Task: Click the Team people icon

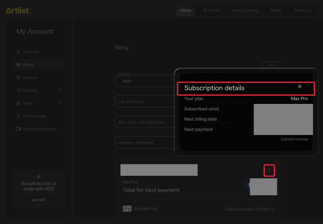Action: [x=18, y=103]
